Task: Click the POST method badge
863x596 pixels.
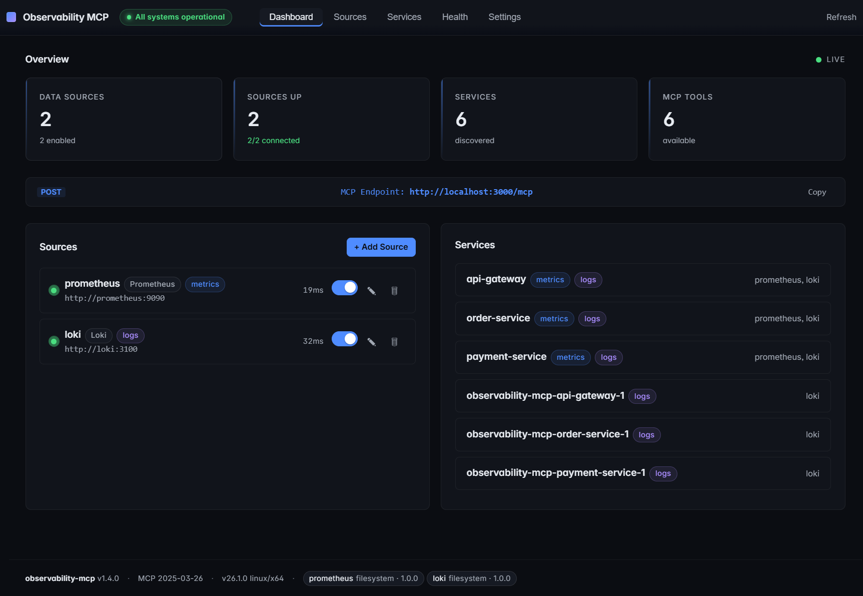Action: (x=51, y=192)
